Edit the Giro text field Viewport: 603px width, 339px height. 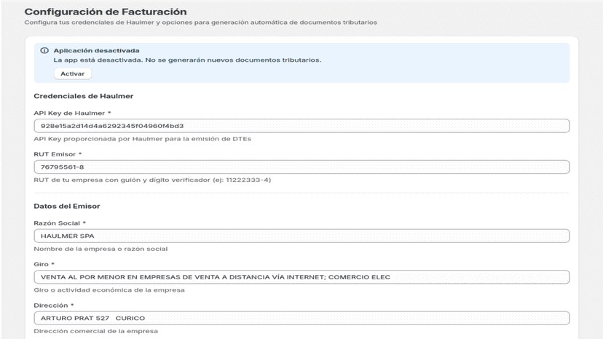point(301,277)
